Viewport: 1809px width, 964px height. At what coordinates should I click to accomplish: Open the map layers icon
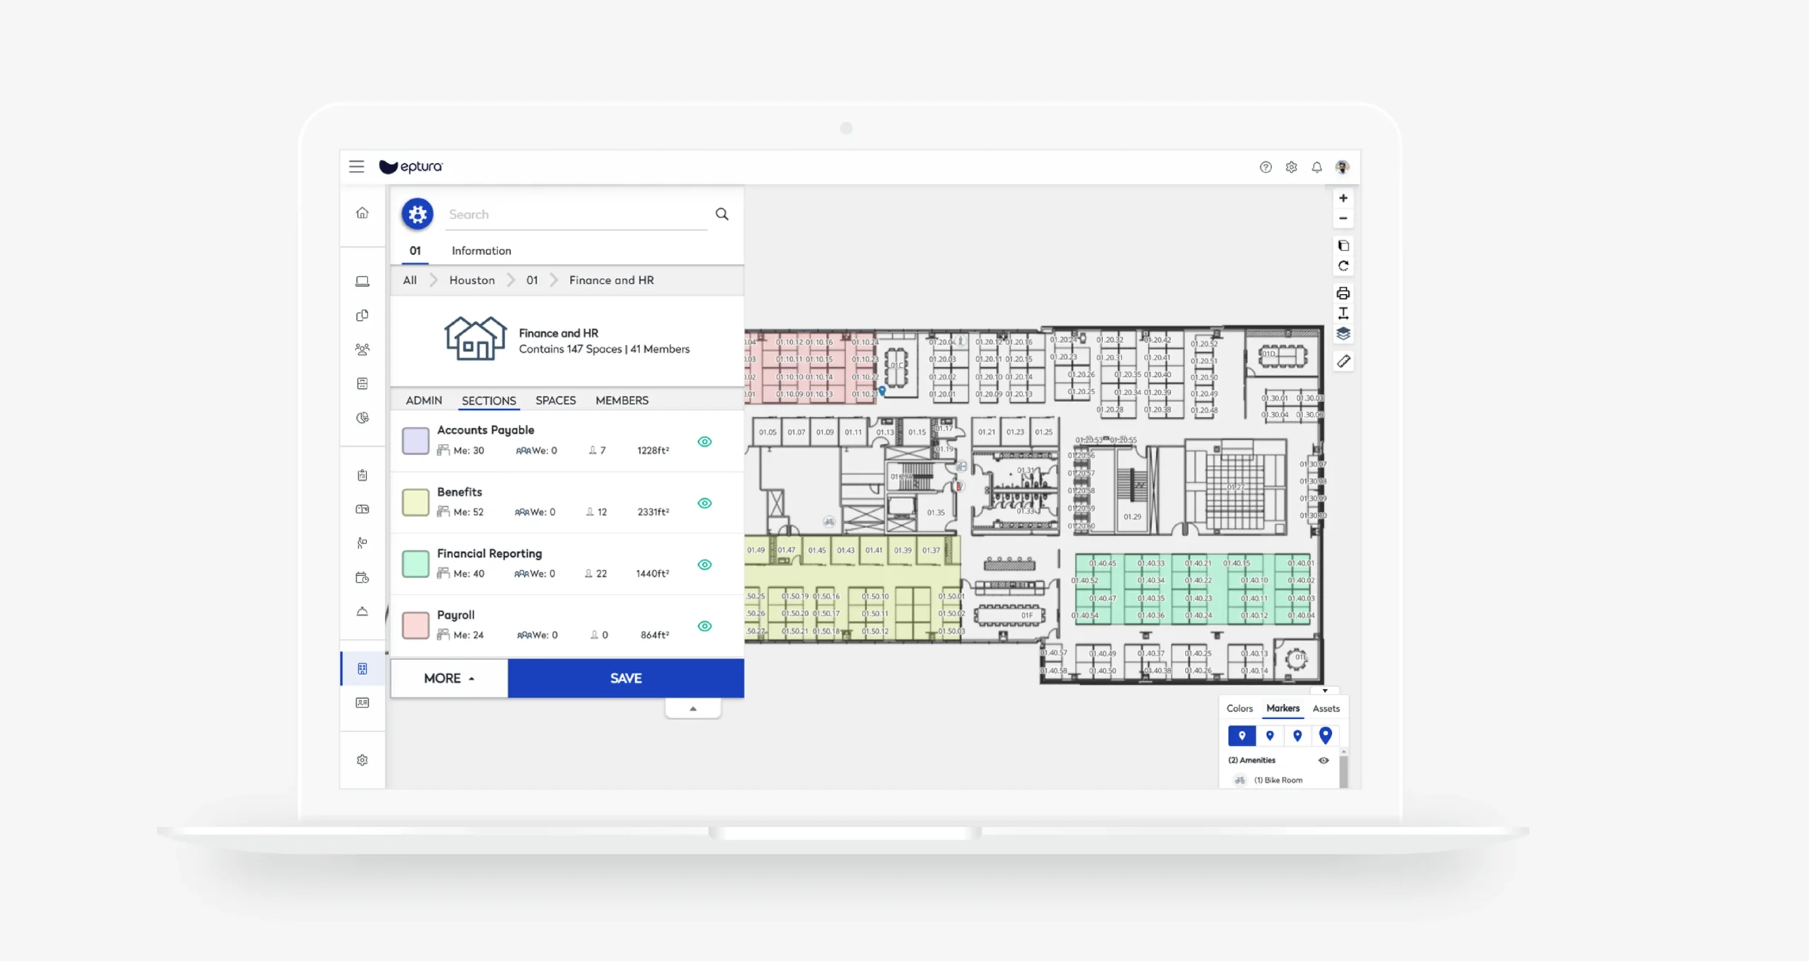coord(1343,334)
